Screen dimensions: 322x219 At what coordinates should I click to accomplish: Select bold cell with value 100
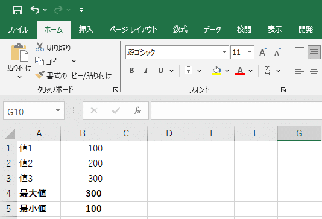83,209
